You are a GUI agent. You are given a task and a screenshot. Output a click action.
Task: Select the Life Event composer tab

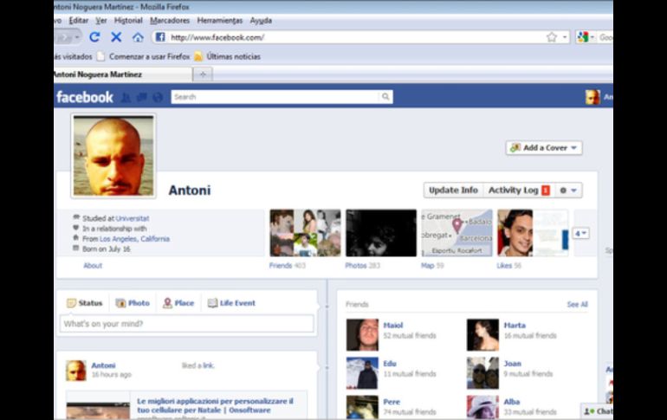tap(231, 303)
